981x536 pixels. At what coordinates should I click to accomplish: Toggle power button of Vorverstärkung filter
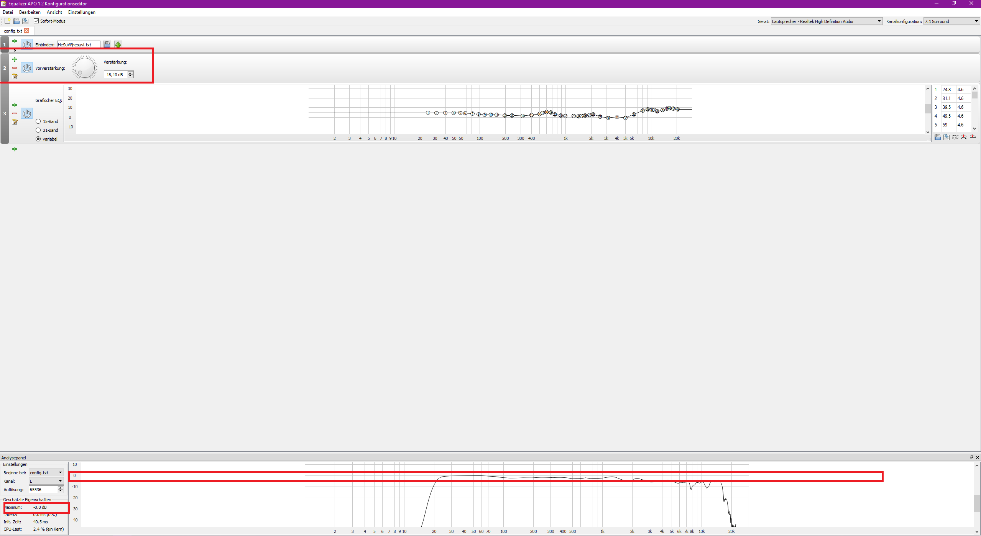tap(26, 68)
